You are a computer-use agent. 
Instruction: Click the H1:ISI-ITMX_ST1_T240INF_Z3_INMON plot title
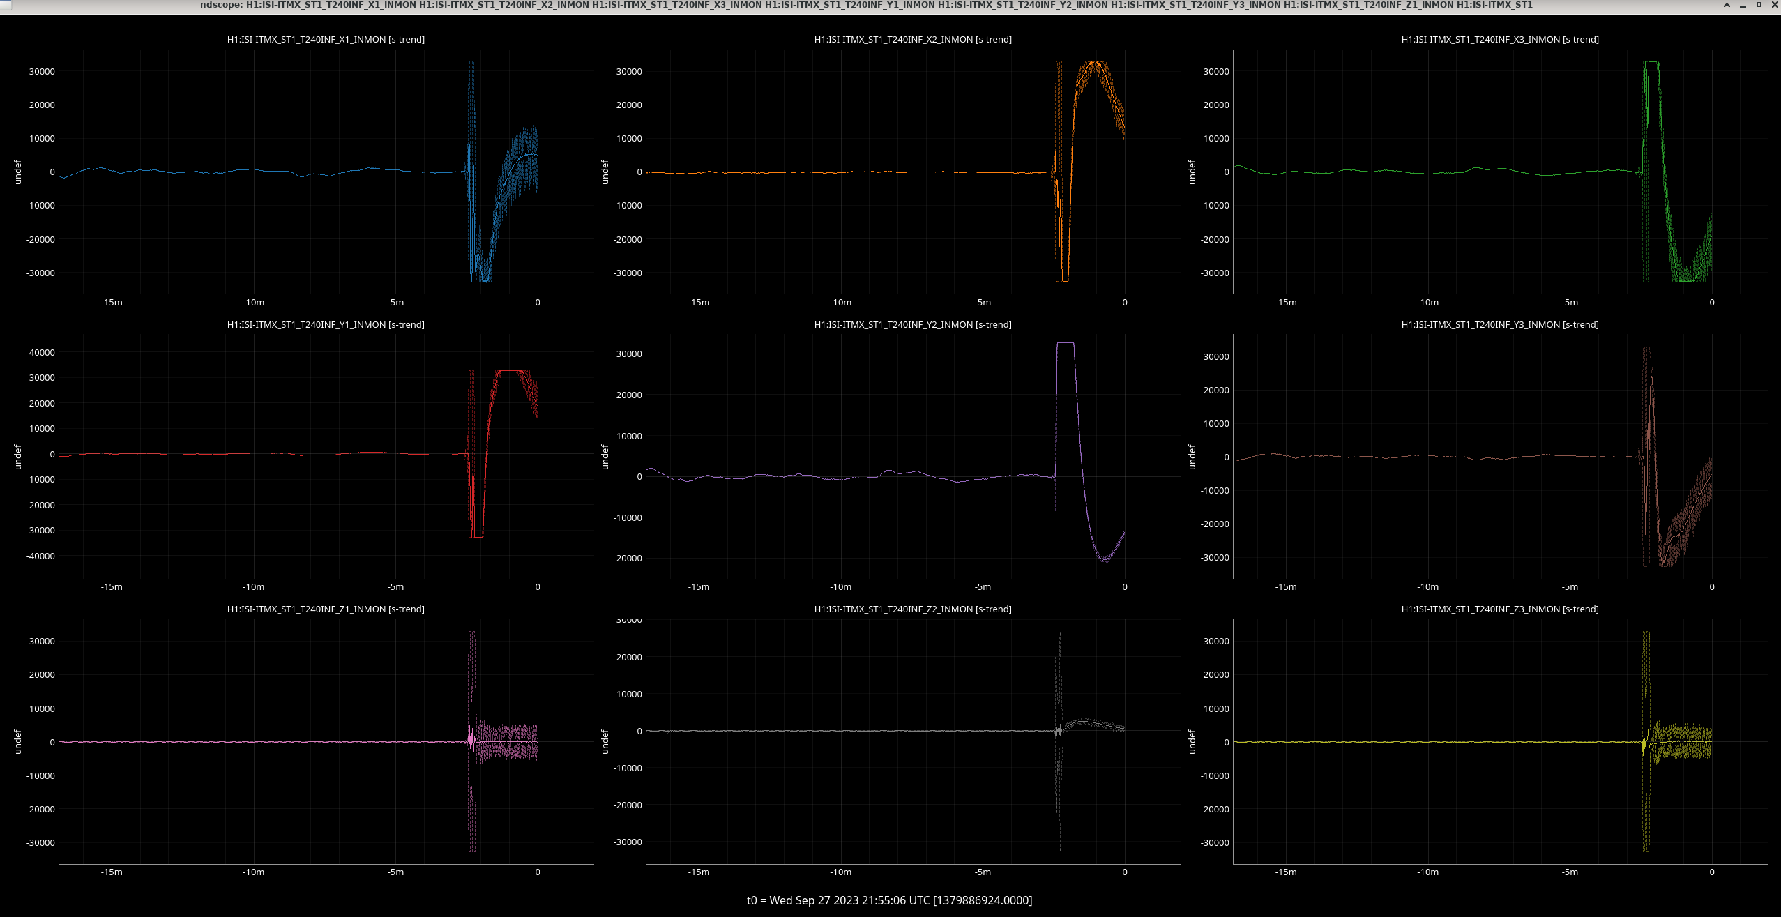click(1500, 609)
